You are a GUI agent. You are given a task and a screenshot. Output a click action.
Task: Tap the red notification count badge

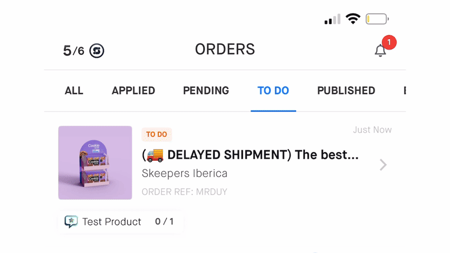pos(389,42)
